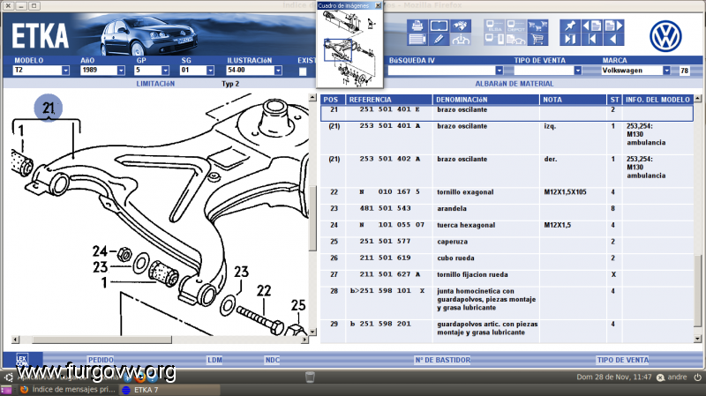Click the NDC label in status bar

coord(273,360)
